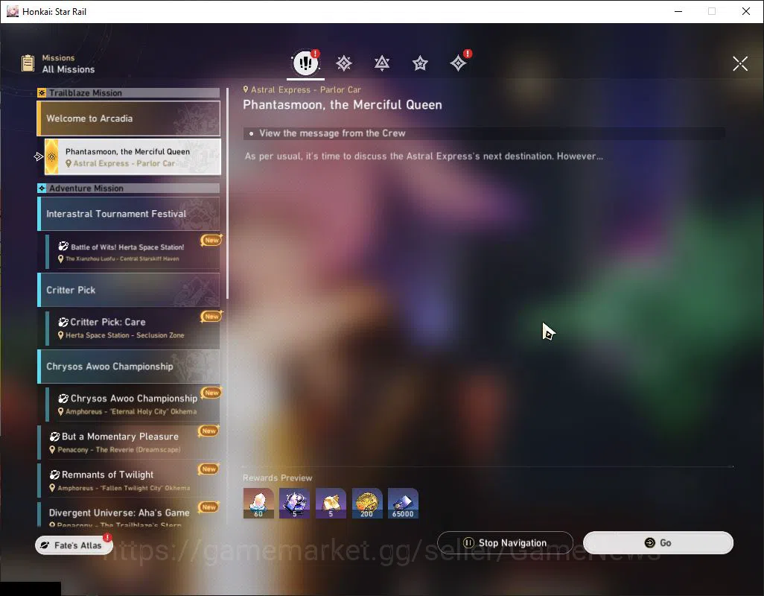Select the Critter Pick: Care mission
Viewport: 764px width, 596px height.
[x=133, y=328]
